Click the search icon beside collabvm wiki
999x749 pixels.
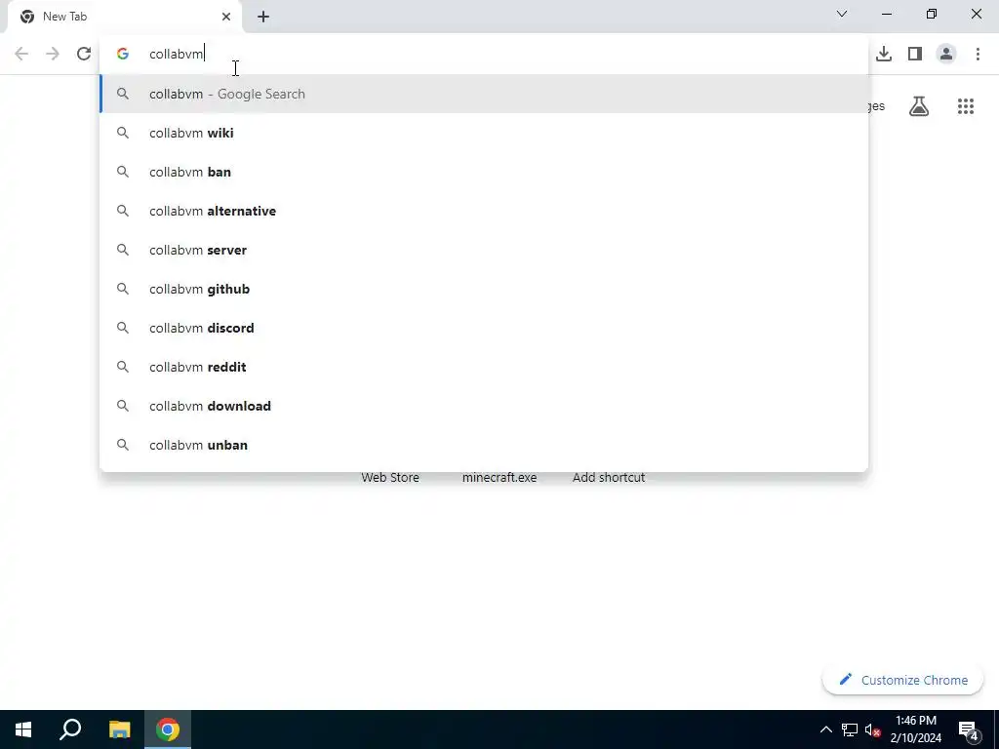[122, 133]
